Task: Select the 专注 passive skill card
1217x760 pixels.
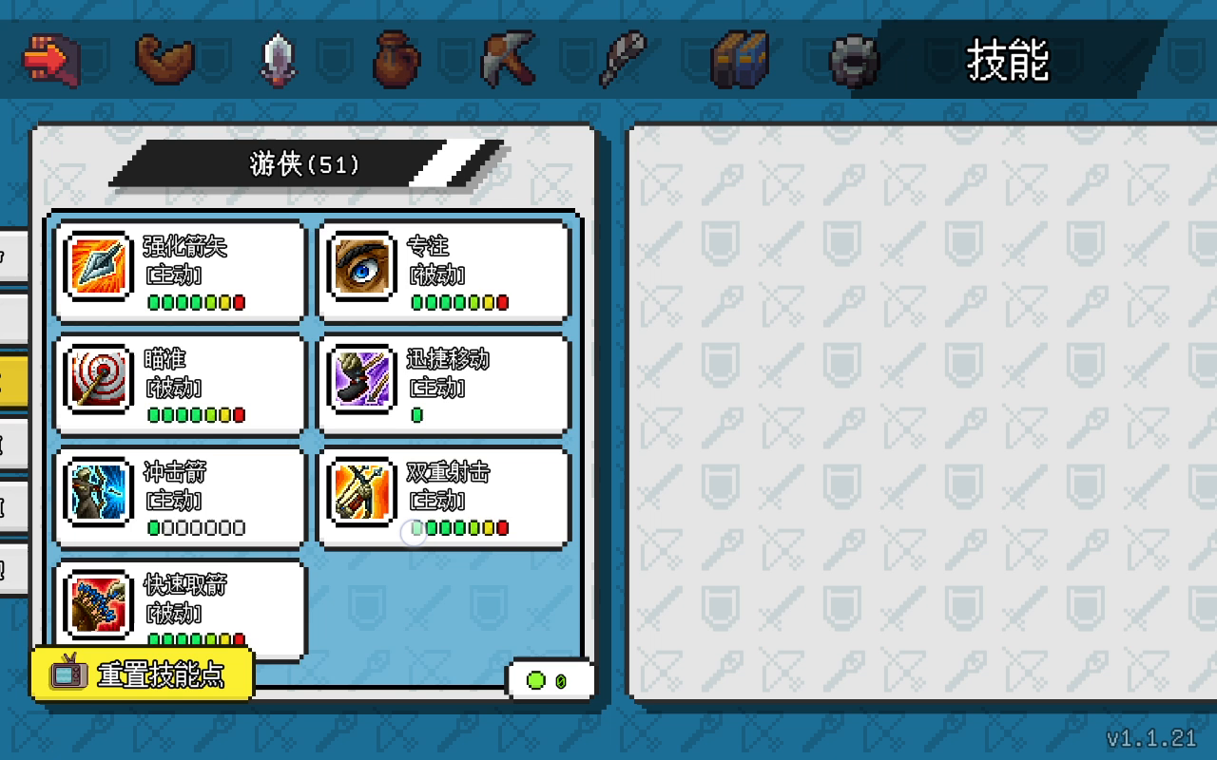Action: pos(444,271)
